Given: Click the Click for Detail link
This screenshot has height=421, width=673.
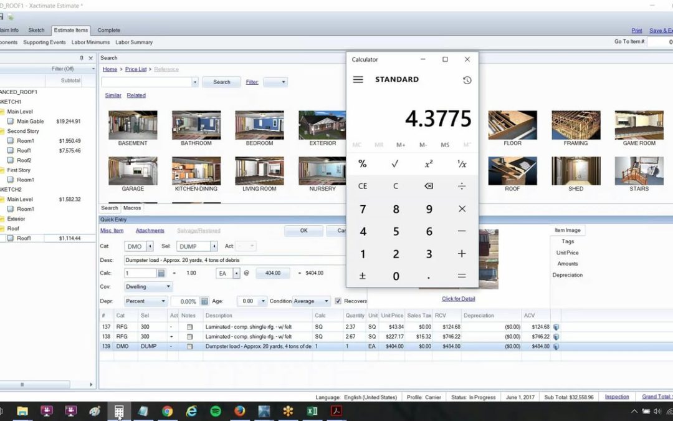Looking at the screenshot, I should (459, 299).
